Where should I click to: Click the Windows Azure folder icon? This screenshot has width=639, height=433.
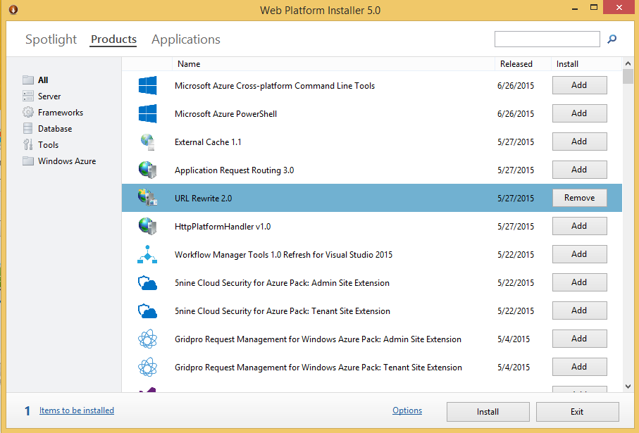(28, 161)
